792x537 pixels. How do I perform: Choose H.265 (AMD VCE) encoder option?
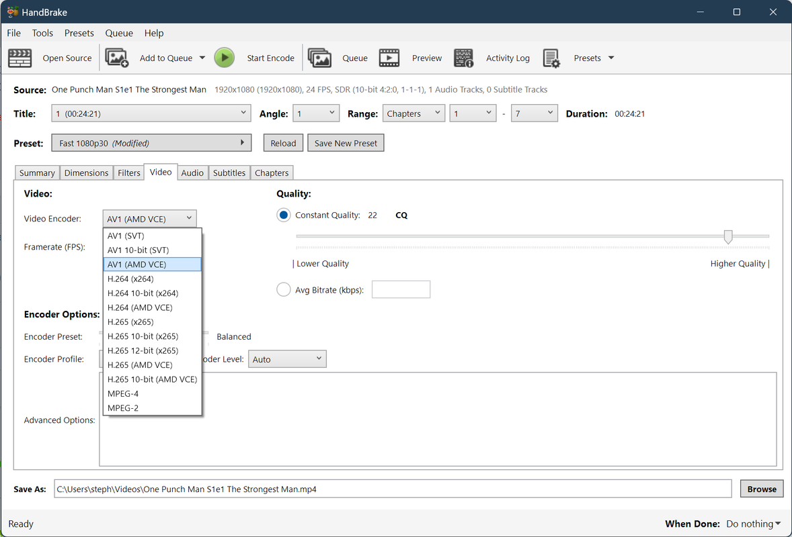tap(152, 365)
